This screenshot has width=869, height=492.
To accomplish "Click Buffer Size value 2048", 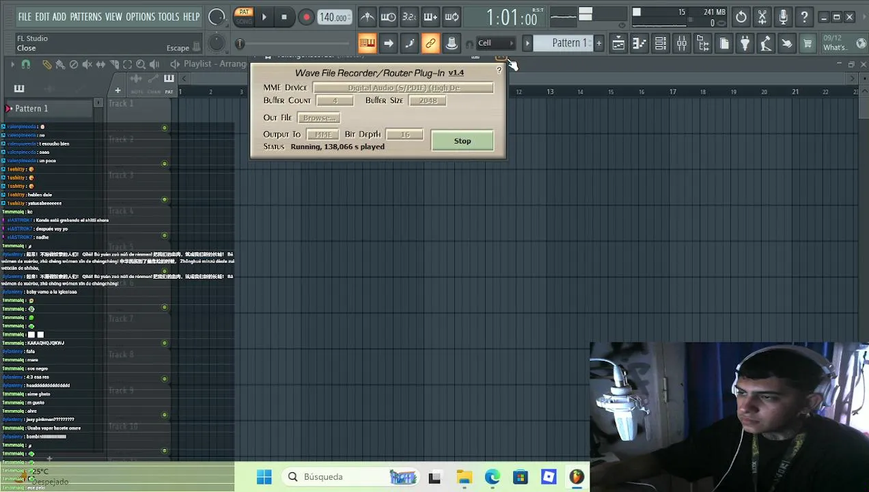I will [428, 100].
